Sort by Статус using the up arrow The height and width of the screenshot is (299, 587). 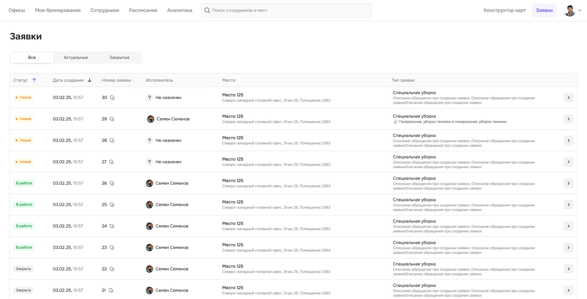(34, 80)
